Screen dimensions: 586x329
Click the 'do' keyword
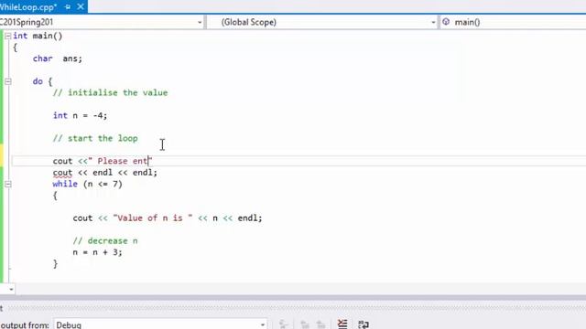38,81
